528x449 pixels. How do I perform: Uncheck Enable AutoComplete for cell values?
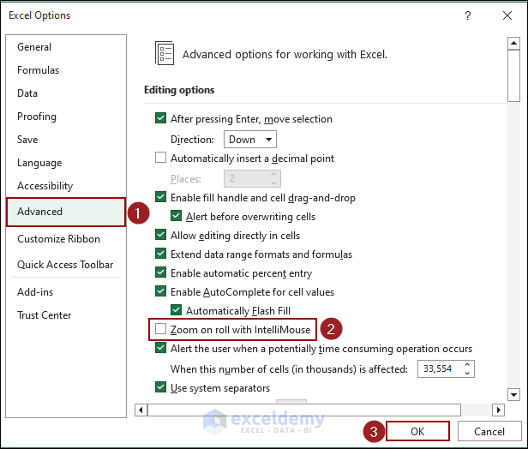(x=160, y=292)
